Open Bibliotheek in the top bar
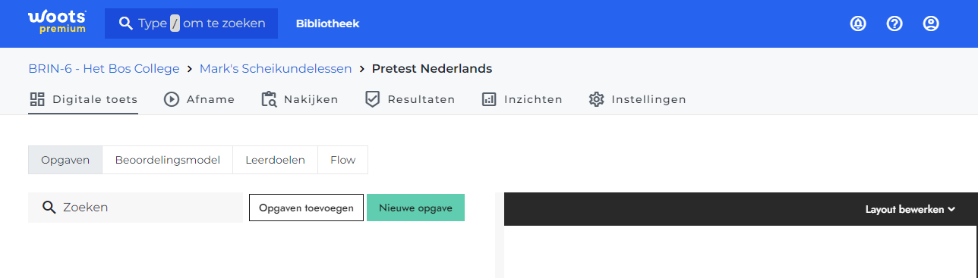 tap(328, 23)
